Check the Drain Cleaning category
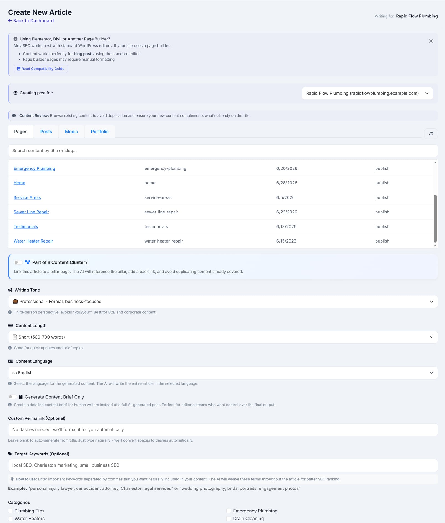 (x=229, y=518)
